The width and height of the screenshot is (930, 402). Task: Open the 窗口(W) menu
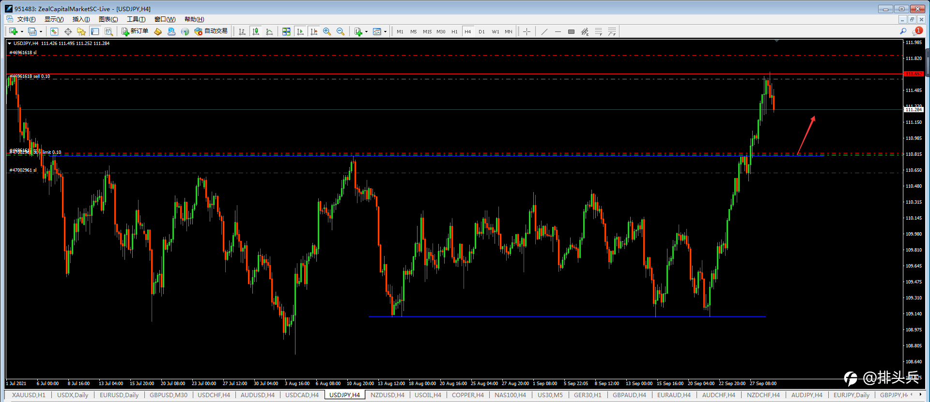(165, 19)
